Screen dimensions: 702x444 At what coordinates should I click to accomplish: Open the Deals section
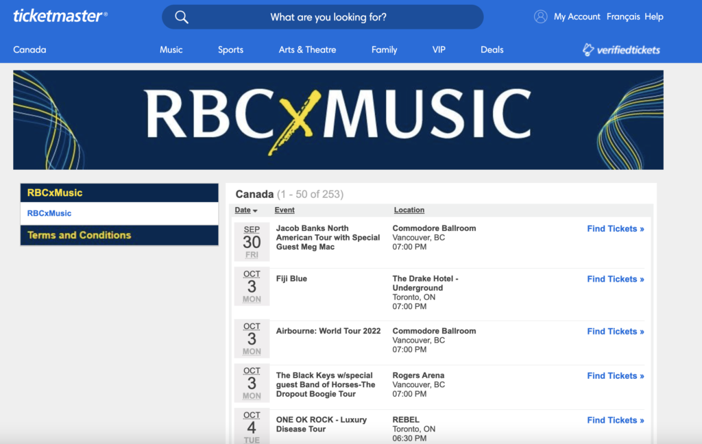coord(492,49)
